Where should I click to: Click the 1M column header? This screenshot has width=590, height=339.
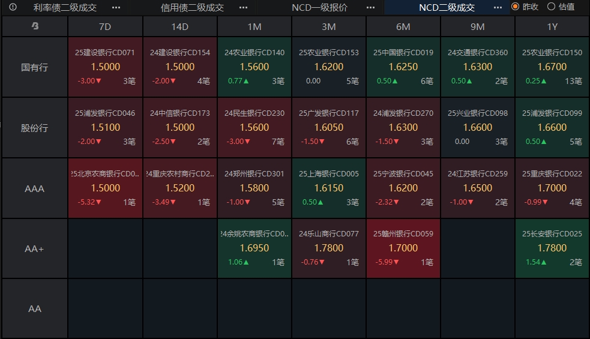[x=254, y=26]
